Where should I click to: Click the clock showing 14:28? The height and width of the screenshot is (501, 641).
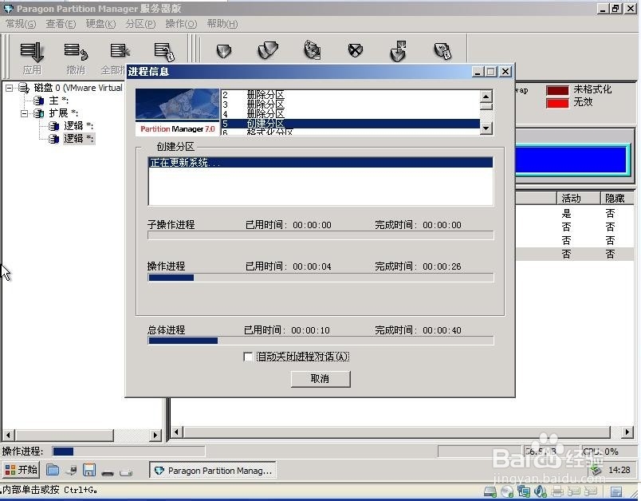coord(619,470)
